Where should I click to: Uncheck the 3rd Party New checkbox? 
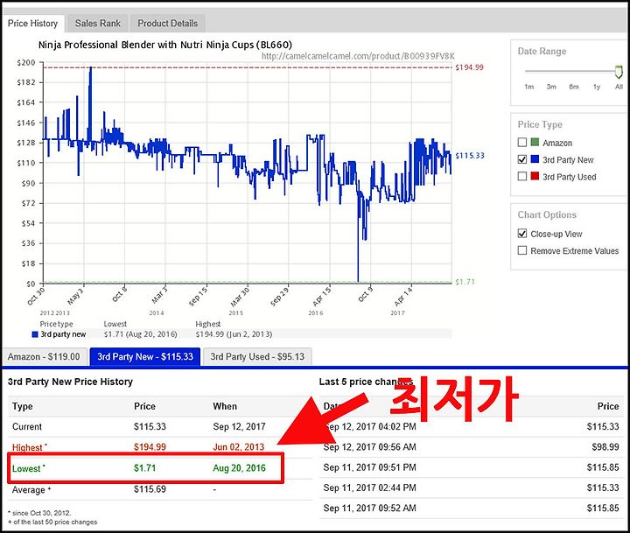521,159
